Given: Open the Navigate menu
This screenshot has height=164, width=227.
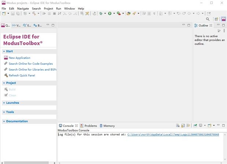Looking at the screenshot, I should pos(23,8).
